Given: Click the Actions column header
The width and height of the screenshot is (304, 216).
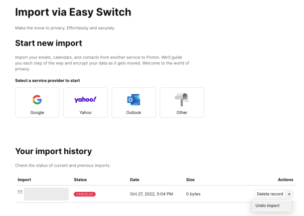Looking at the screenshot, I should tap(286, 180).
